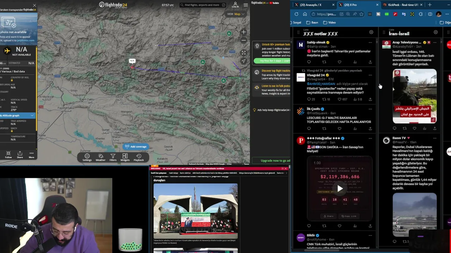
Task: Open the Video bookmarks folder
Action: pos(329,22)
